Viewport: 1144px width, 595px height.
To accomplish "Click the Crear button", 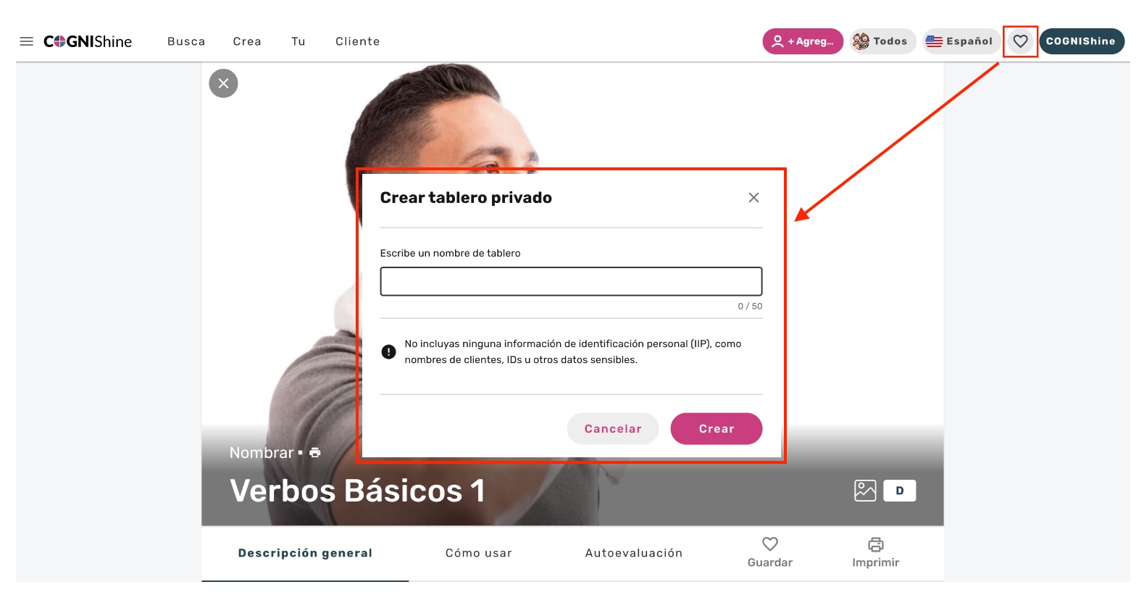I will tap(716, 429).
